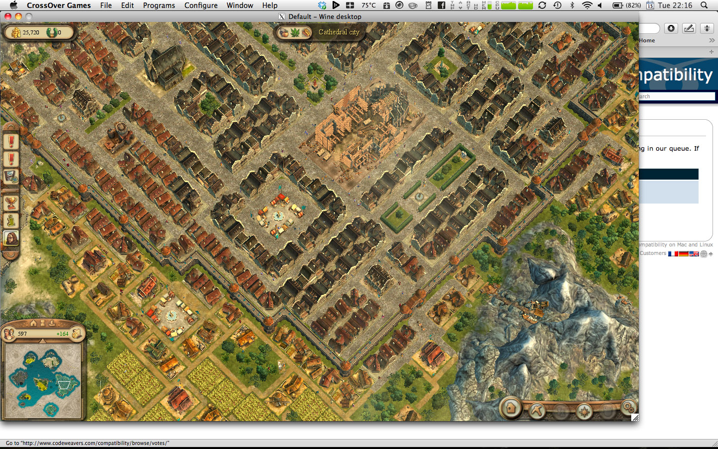The width and height of the screenshot is (718, 449).
Task: Collapse the minimap with the triangle arrow
Action: [x=42, y=341]
